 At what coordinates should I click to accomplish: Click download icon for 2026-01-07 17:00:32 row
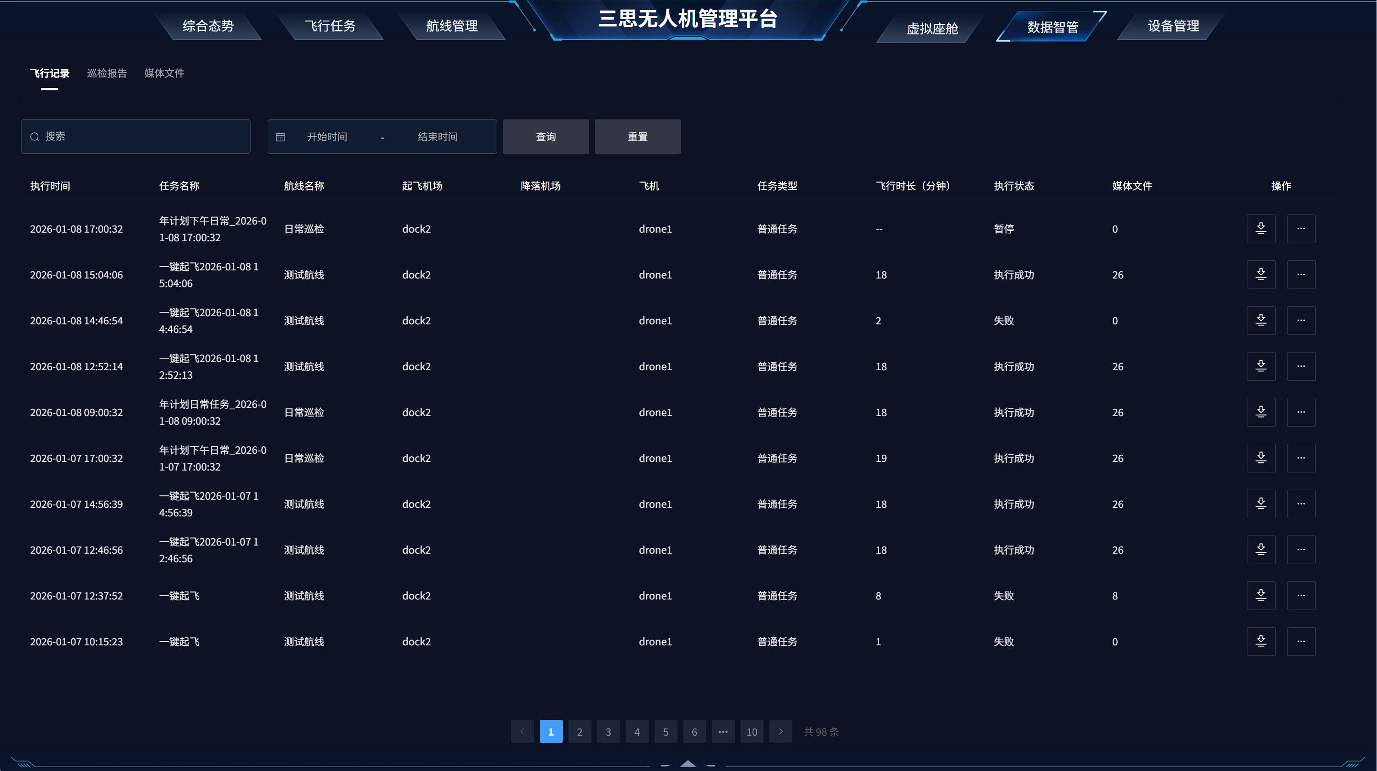coord(1260,458)
